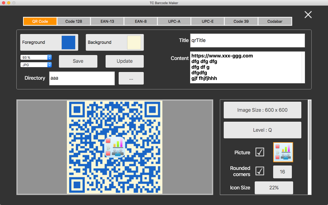Screen dimensions: 328x205
Task: Click the Image Size : 600 x 600 button
Action: 262,110
